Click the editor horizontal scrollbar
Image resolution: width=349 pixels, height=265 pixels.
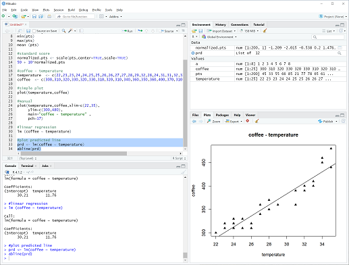tap(74, 153)
